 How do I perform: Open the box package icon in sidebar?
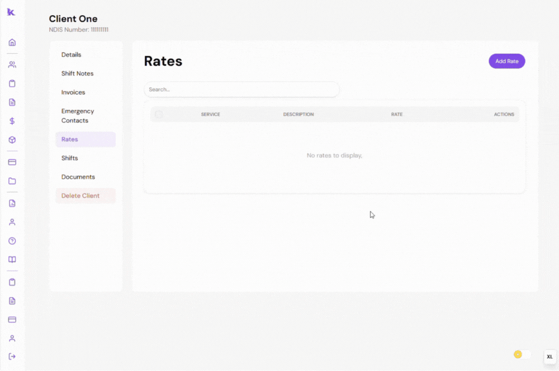tap(12, 140)
